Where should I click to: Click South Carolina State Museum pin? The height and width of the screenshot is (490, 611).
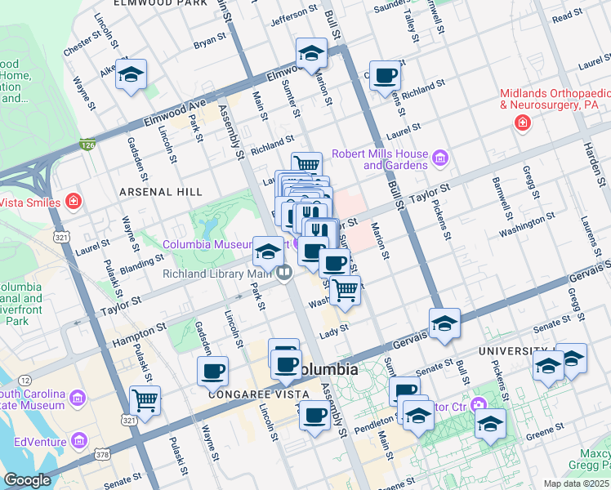coord(77,398)
